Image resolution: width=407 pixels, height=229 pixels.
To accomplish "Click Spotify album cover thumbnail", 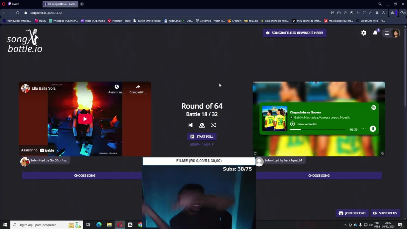I will click(x=275, y=118).
